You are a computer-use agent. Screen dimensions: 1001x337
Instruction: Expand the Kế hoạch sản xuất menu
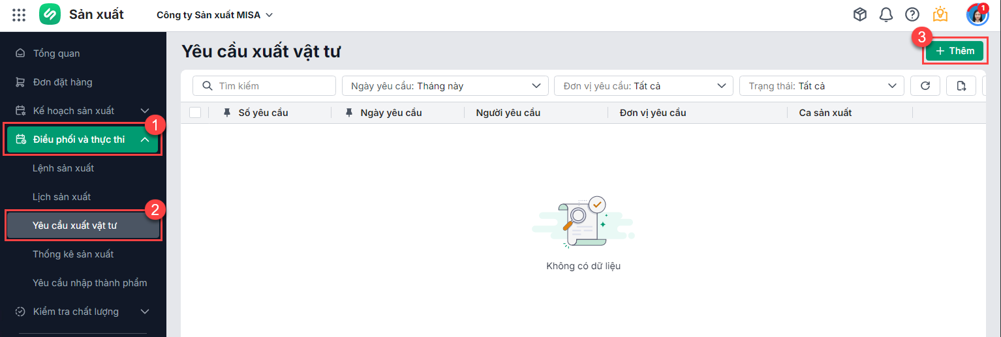click(83, 111)
